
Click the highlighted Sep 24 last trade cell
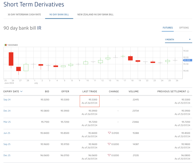pos(89,101)
